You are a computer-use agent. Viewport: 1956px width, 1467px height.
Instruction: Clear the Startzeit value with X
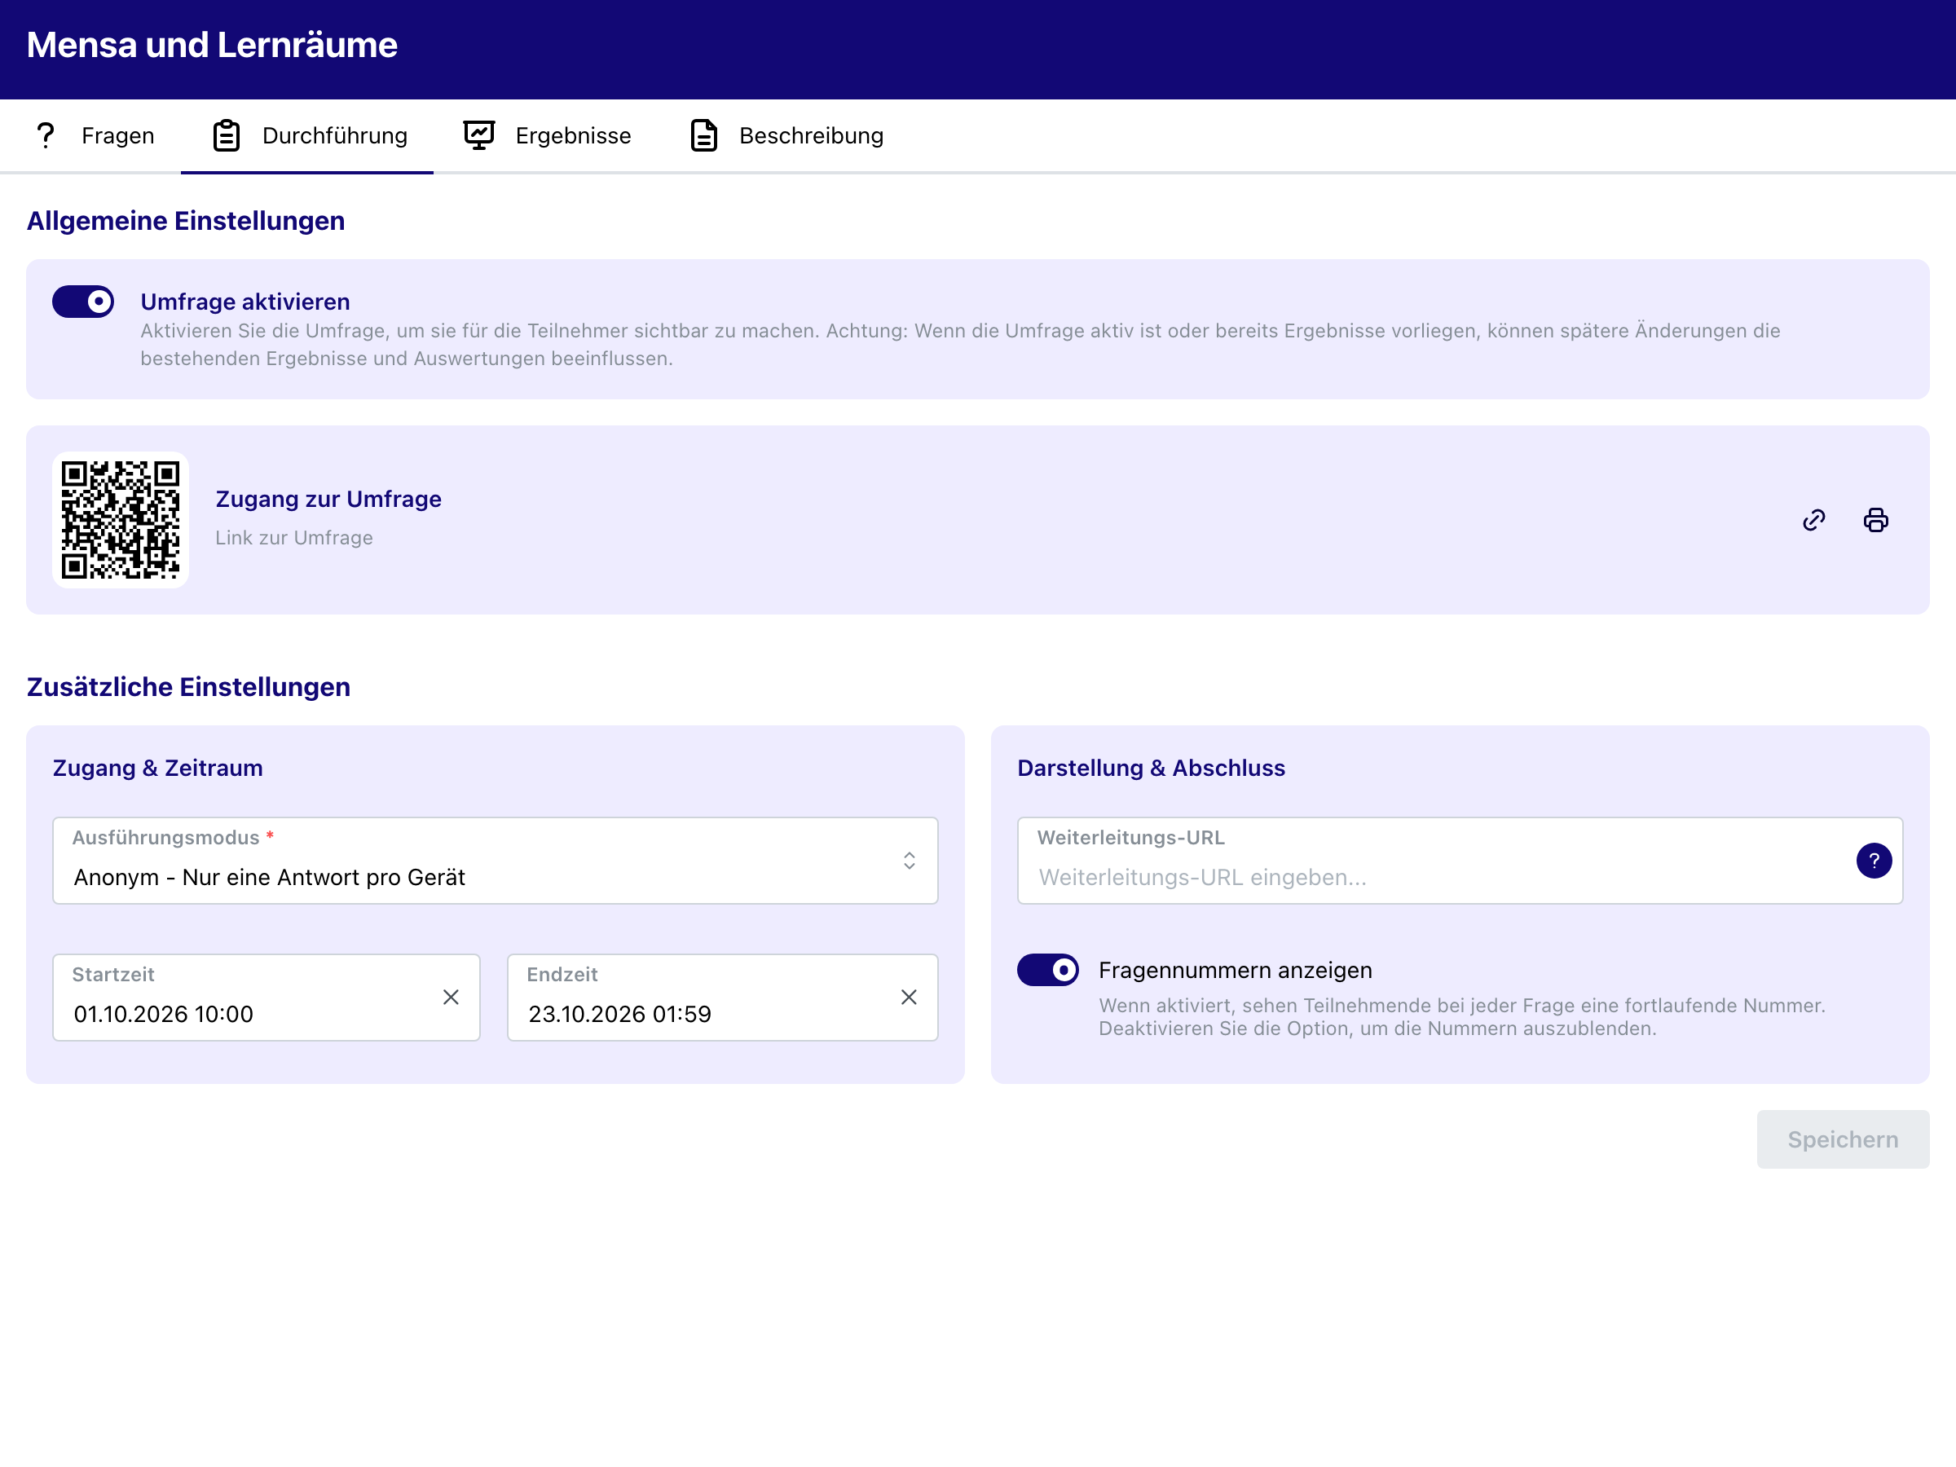click(451, 998)
